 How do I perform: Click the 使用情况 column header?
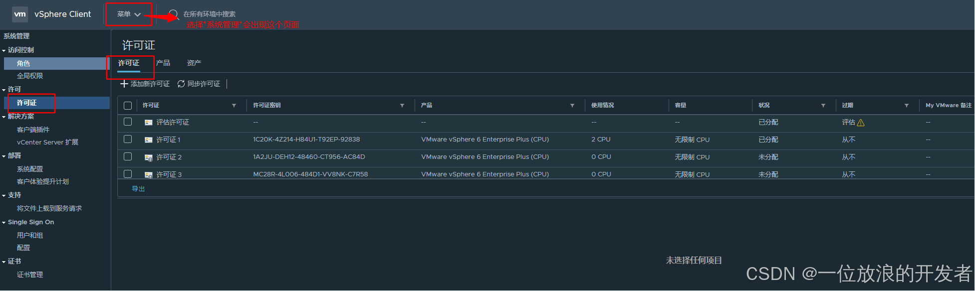click(603, 106)
